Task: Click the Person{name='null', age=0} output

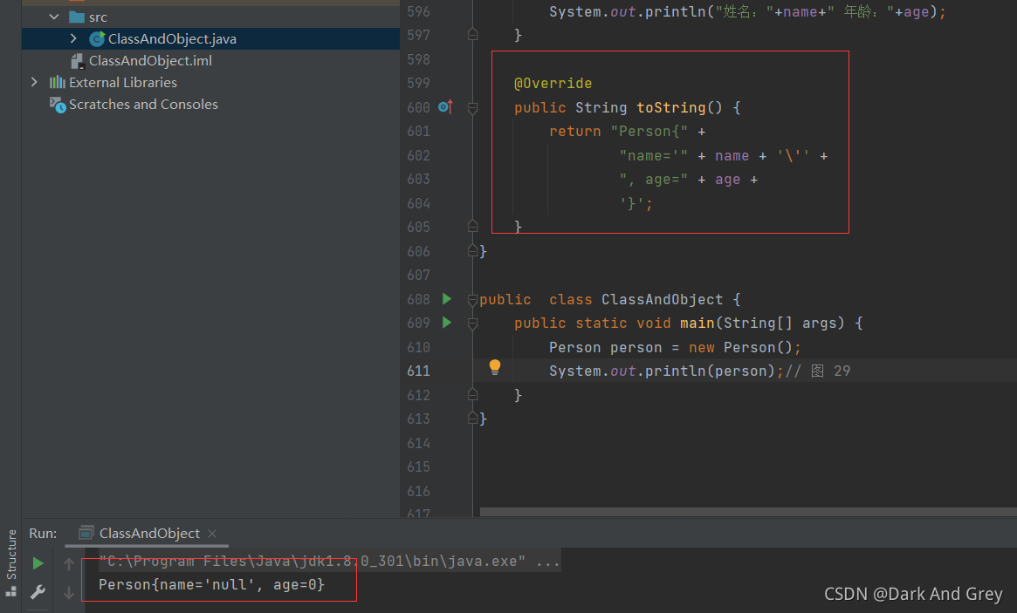Action: [x=211, y=584]
